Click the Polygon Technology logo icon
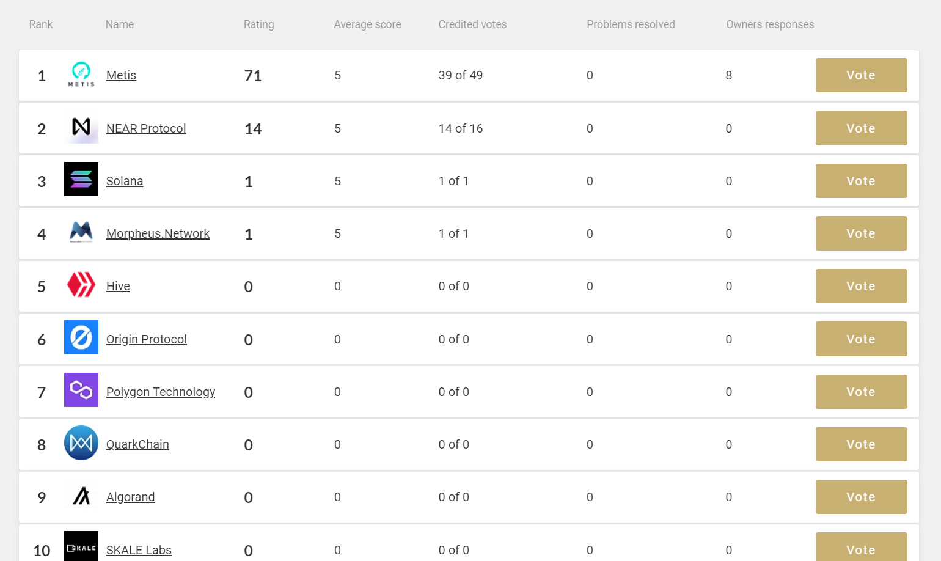Viewport: 941px width, 561px height. 81,390
